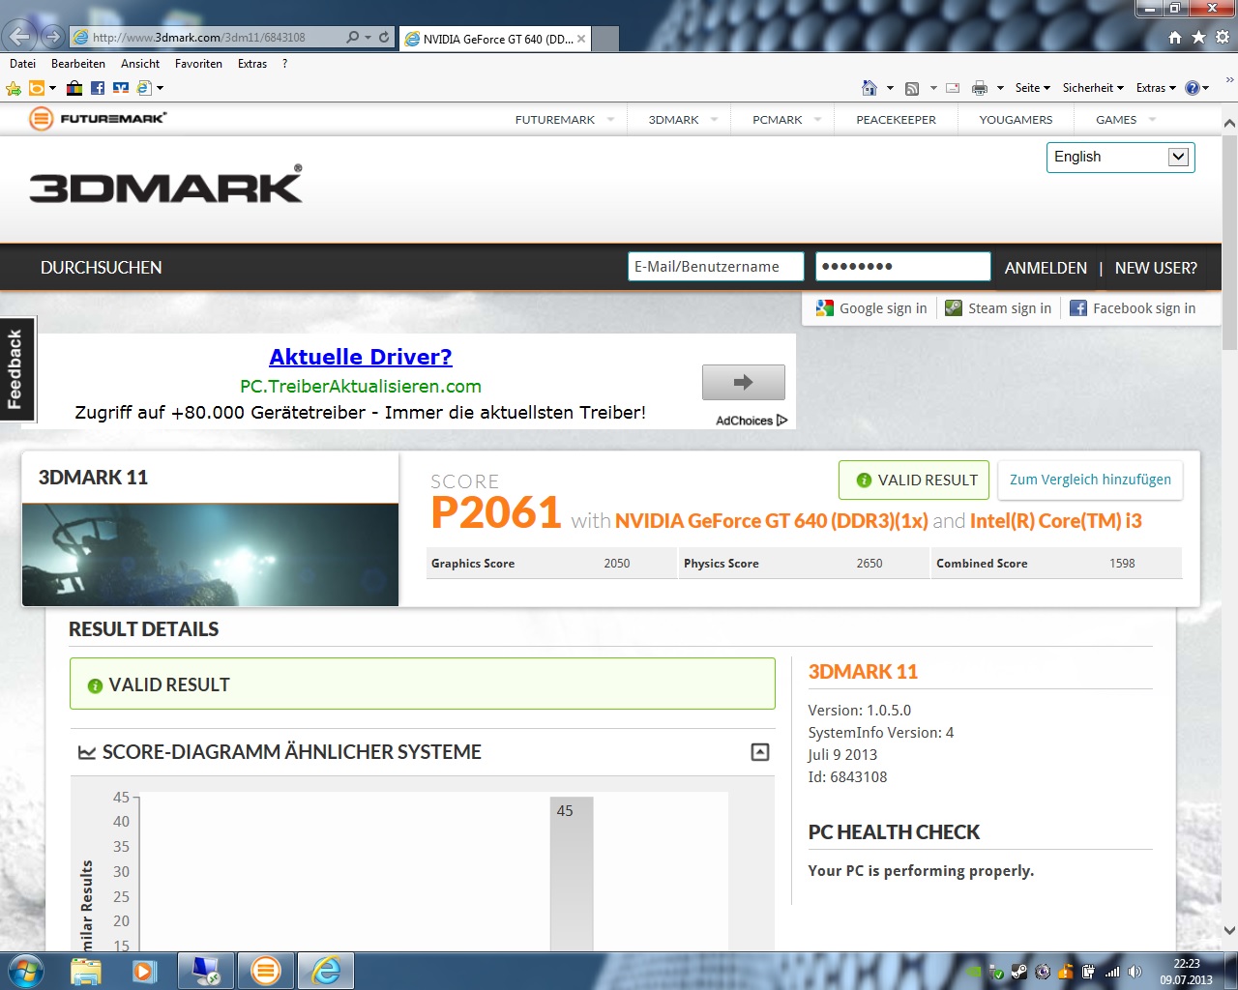Click the password input field
The width and height of the screenshot is (1238, 990).
click(x=903, y=267)
